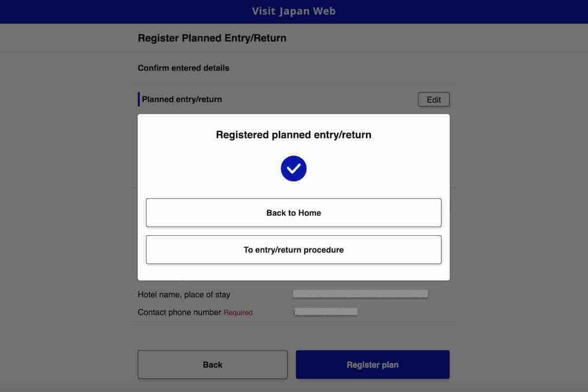
Task: Select the Register Planned Entry/Return heading
Action: click(x=212, y=38)
